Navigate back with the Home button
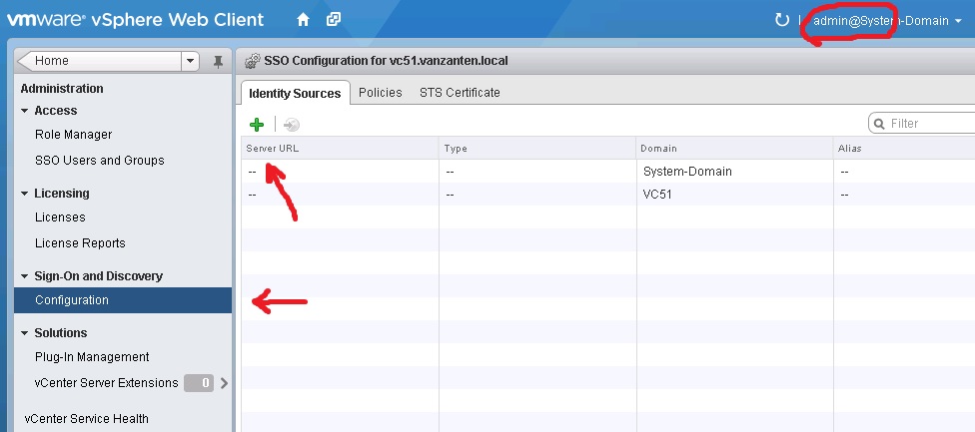 (x=100, y=61)
